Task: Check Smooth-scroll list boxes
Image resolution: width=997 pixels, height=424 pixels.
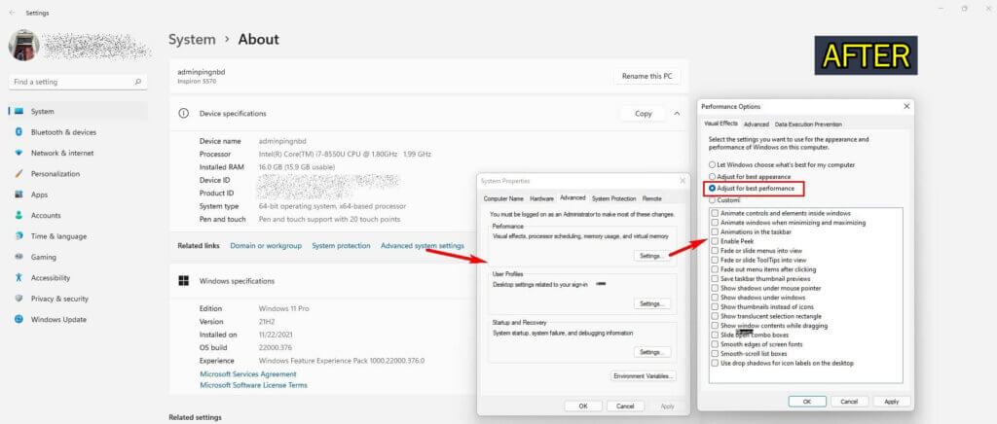Action: click(x=716, y=354)
